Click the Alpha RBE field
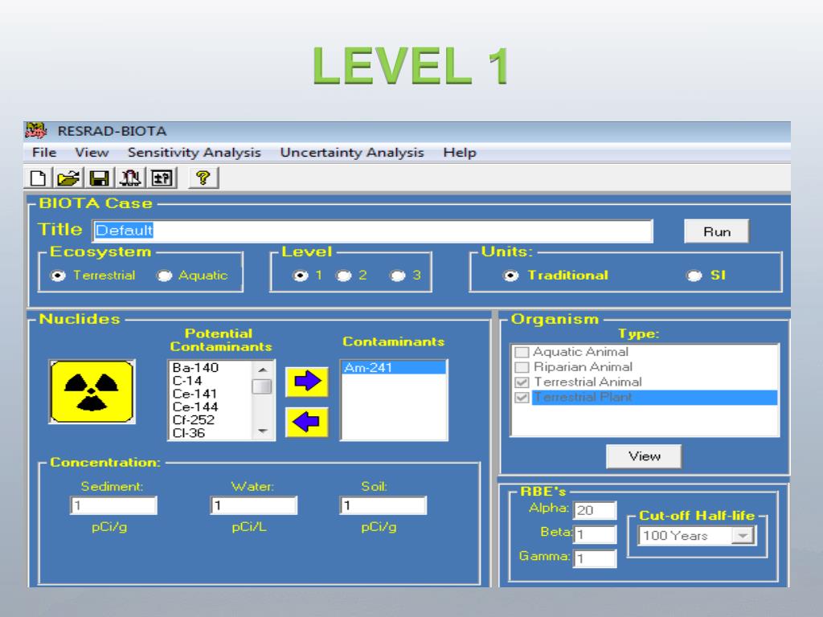The width and height of the screenshot is (823, 617). (595, 510)
